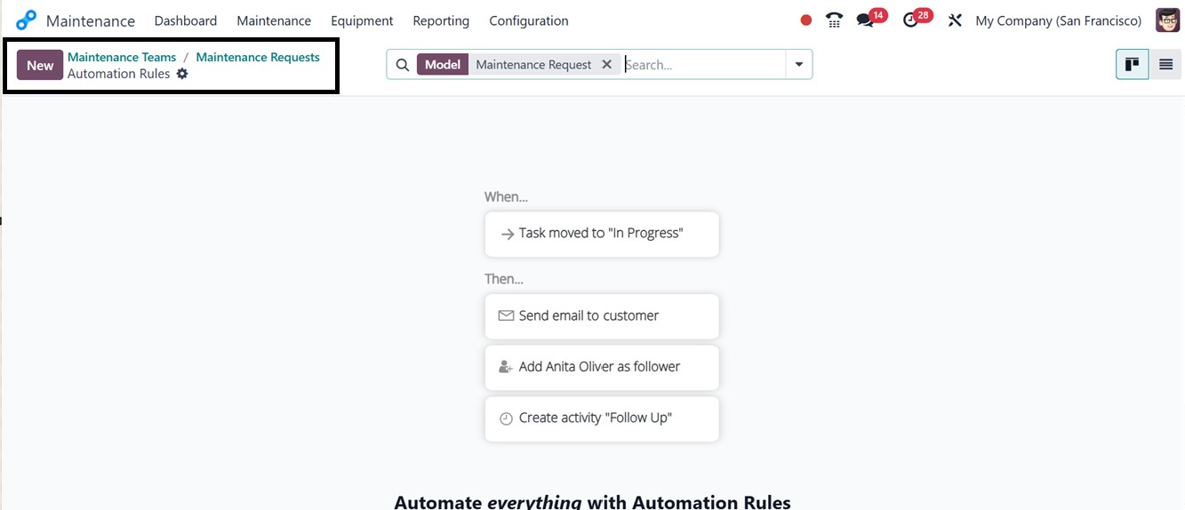Open the Reporting menu

coord(441,20)
